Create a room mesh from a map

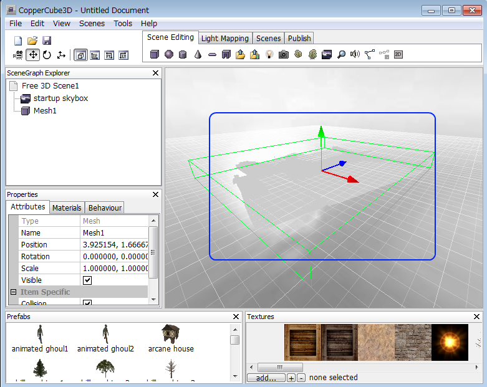(x=226, y=55)
